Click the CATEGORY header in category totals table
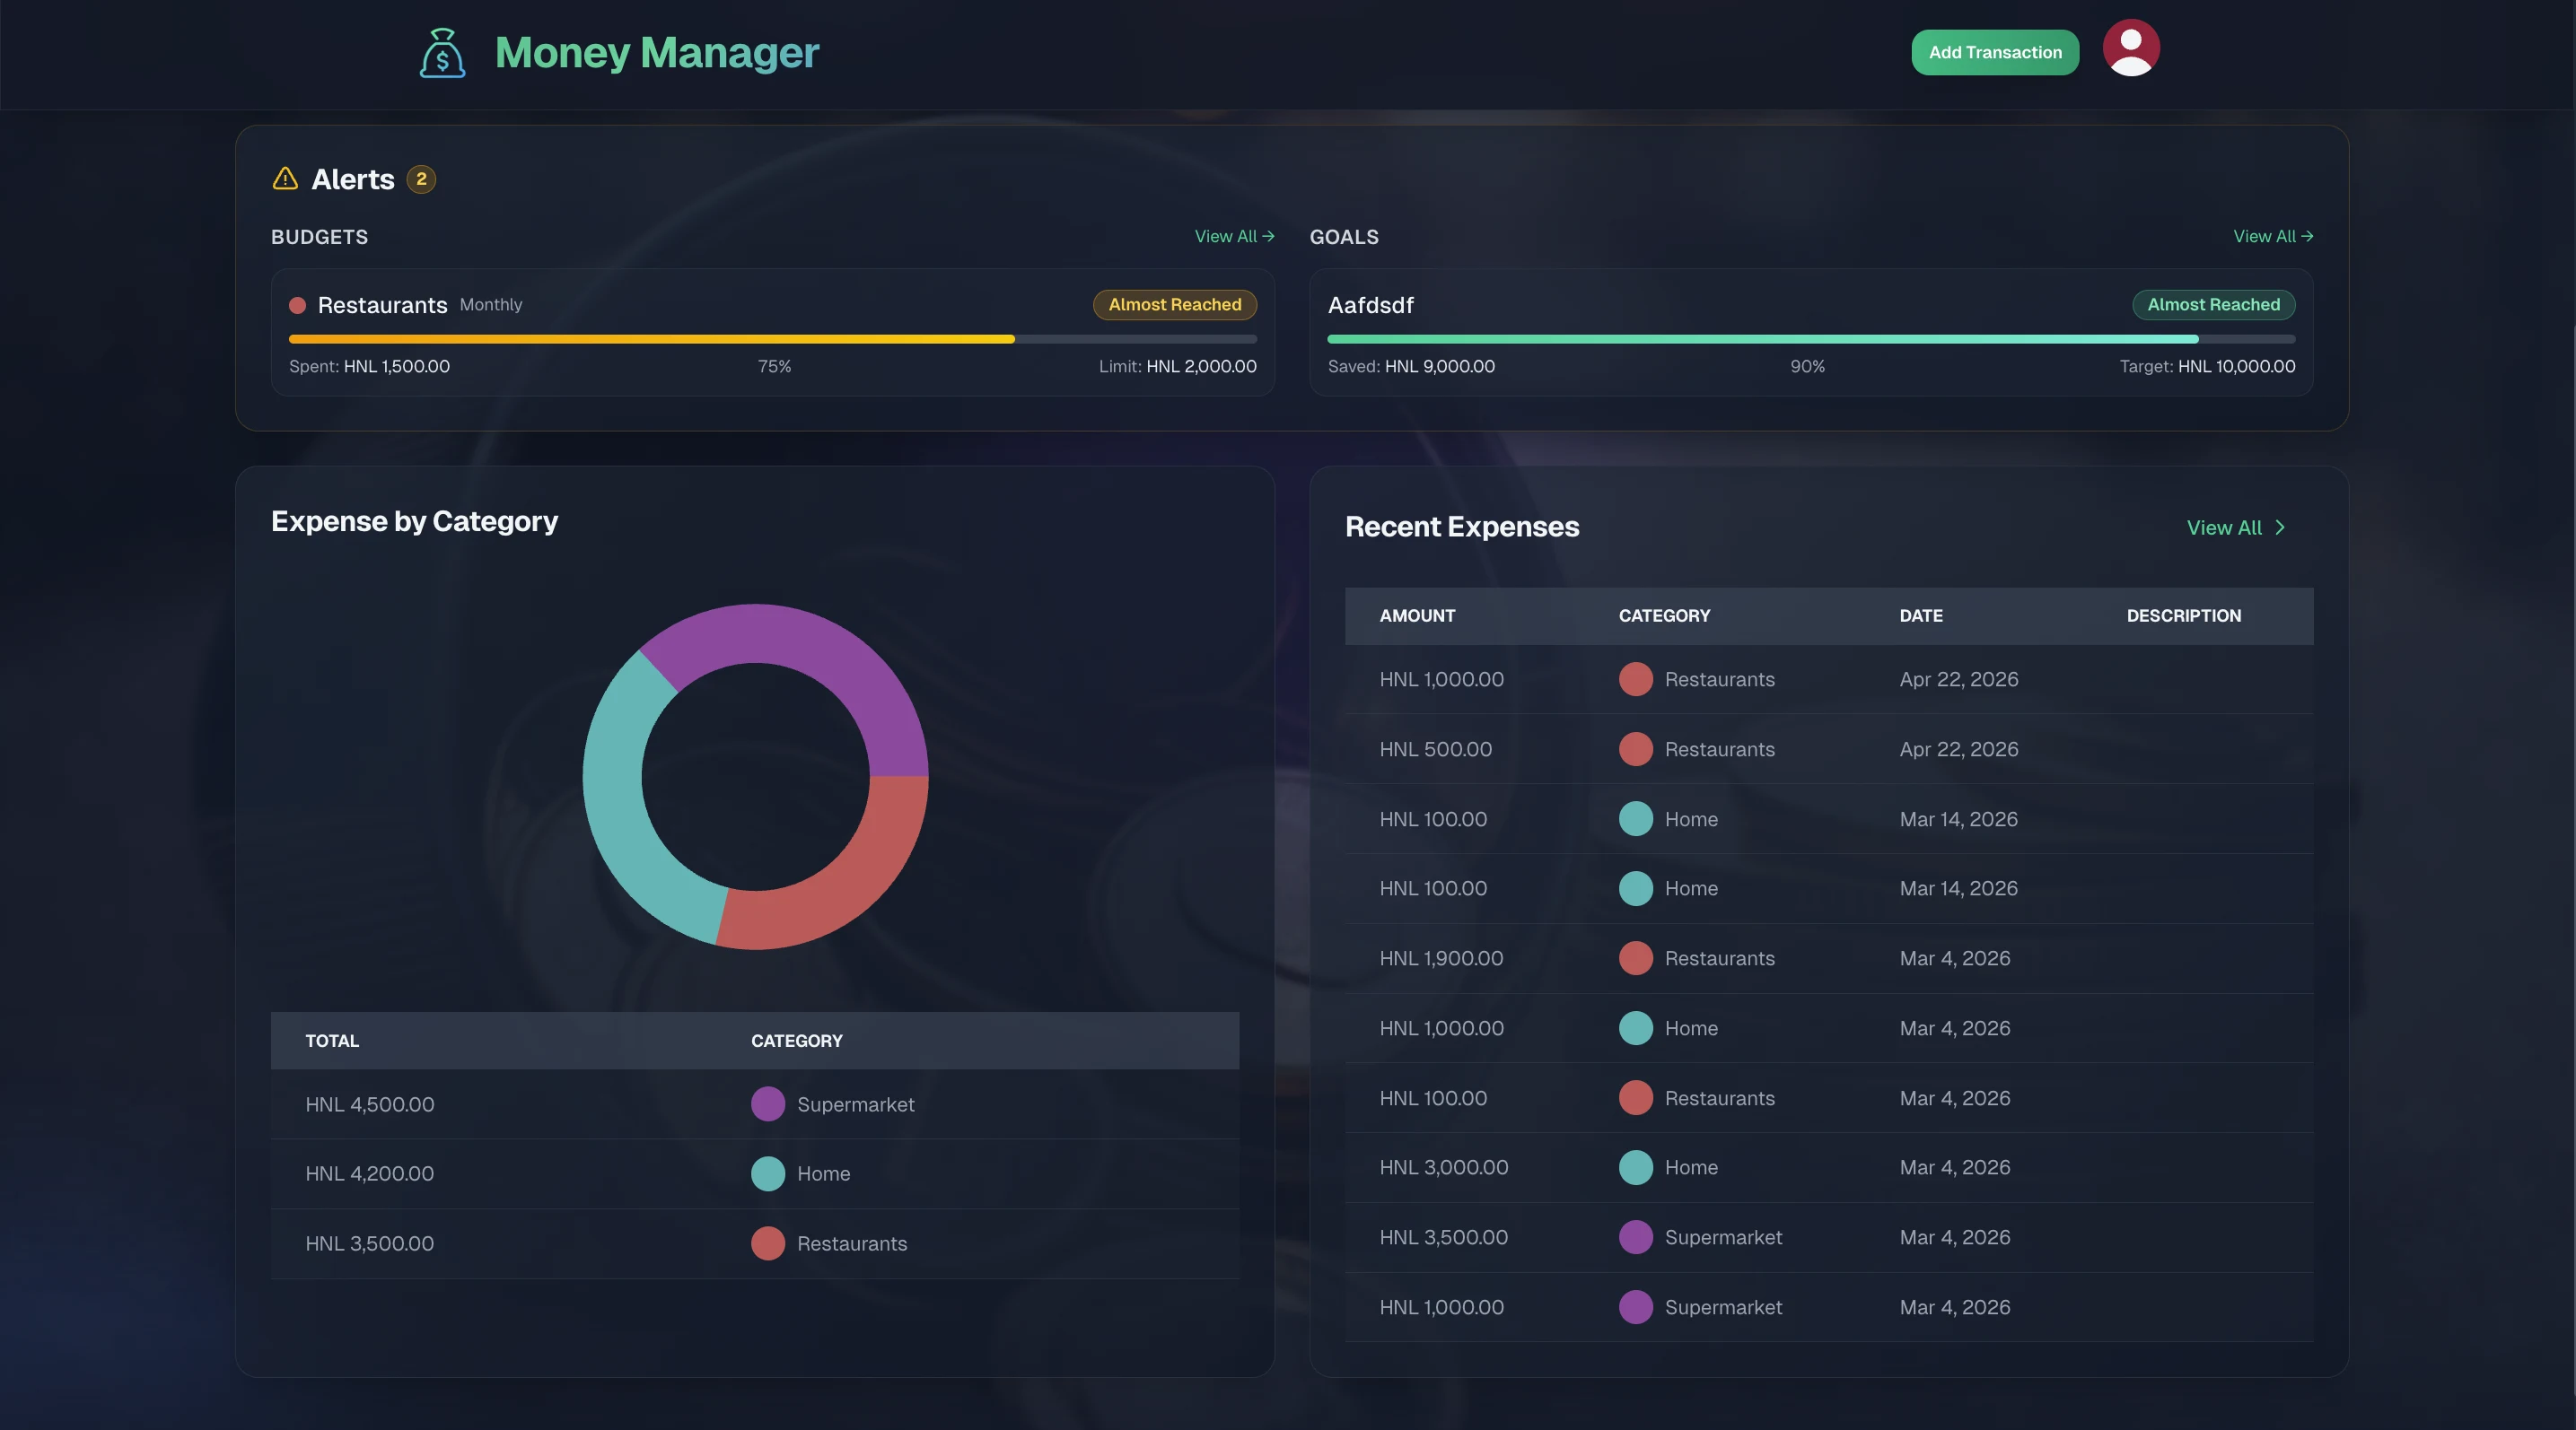2576x1430 pixels. (x=797, y=1042)
